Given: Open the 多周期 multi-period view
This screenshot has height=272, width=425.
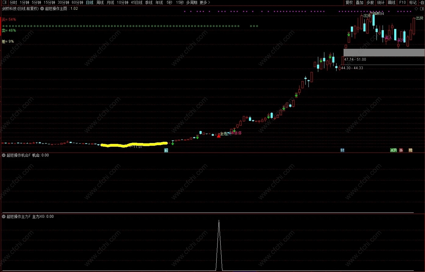Looking at the screenshot, I should pyautogui.click(x=192, y=2).
